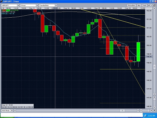Viewport: 157px width, 118px height.
Task: Restore down the GBP/JPY chart window
Action: pos(153,2)
